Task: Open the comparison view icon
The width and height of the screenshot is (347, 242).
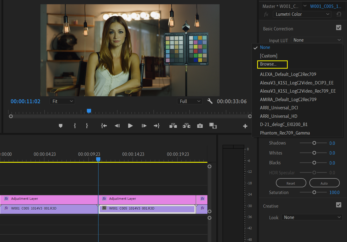Action: pyautogui.click(x=213, y=126)
